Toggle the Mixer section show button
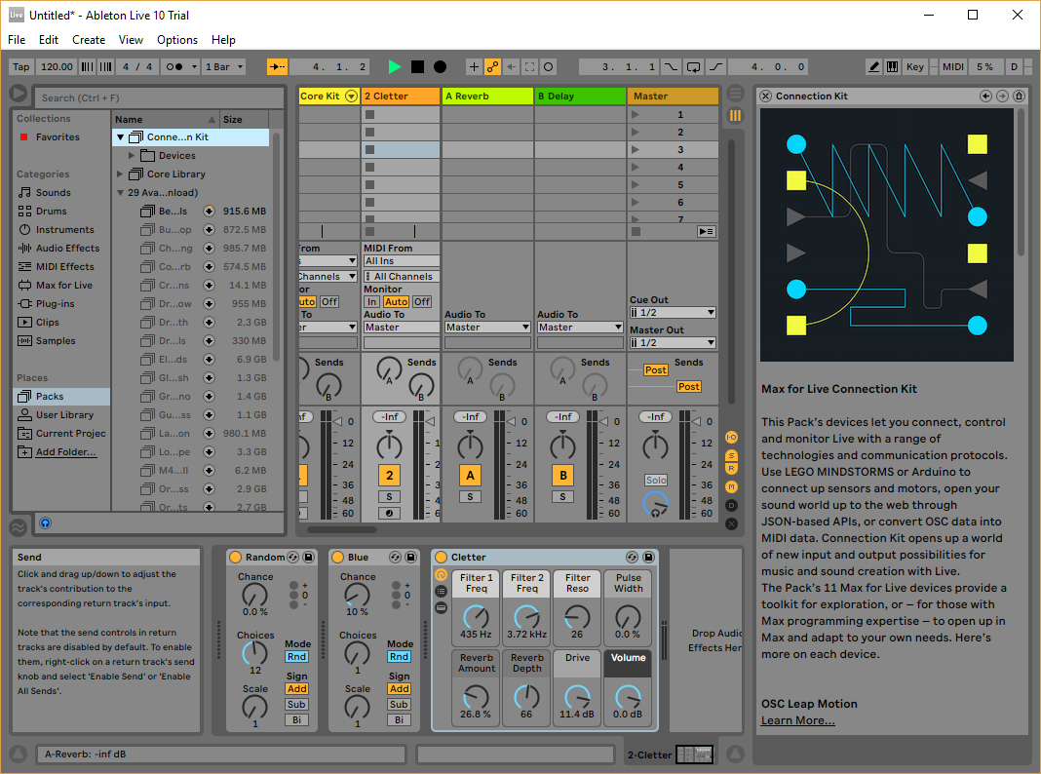Viewport: 1041px width, 774px height. [x=731, y=487]
